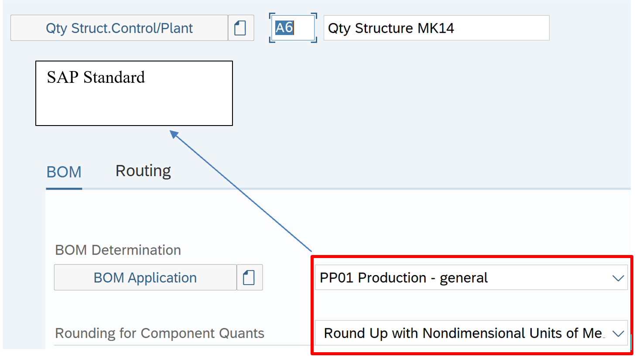636x357 pixels.
Task: Click the copy icon next to BOM Application
Action: click(x=249, y=277)
